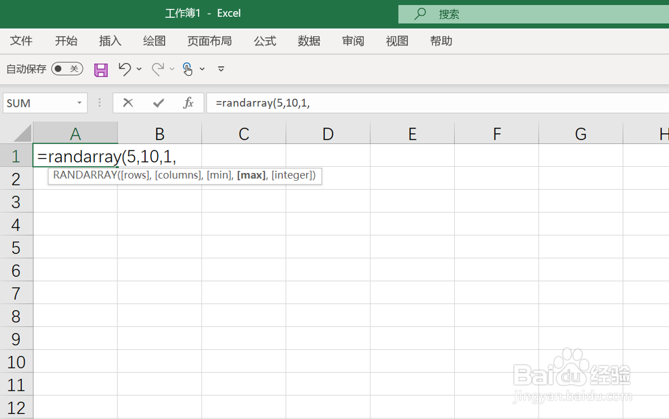Select row 8 header
Viewport: 669px width, 419px height.
(x=16, y=316)
